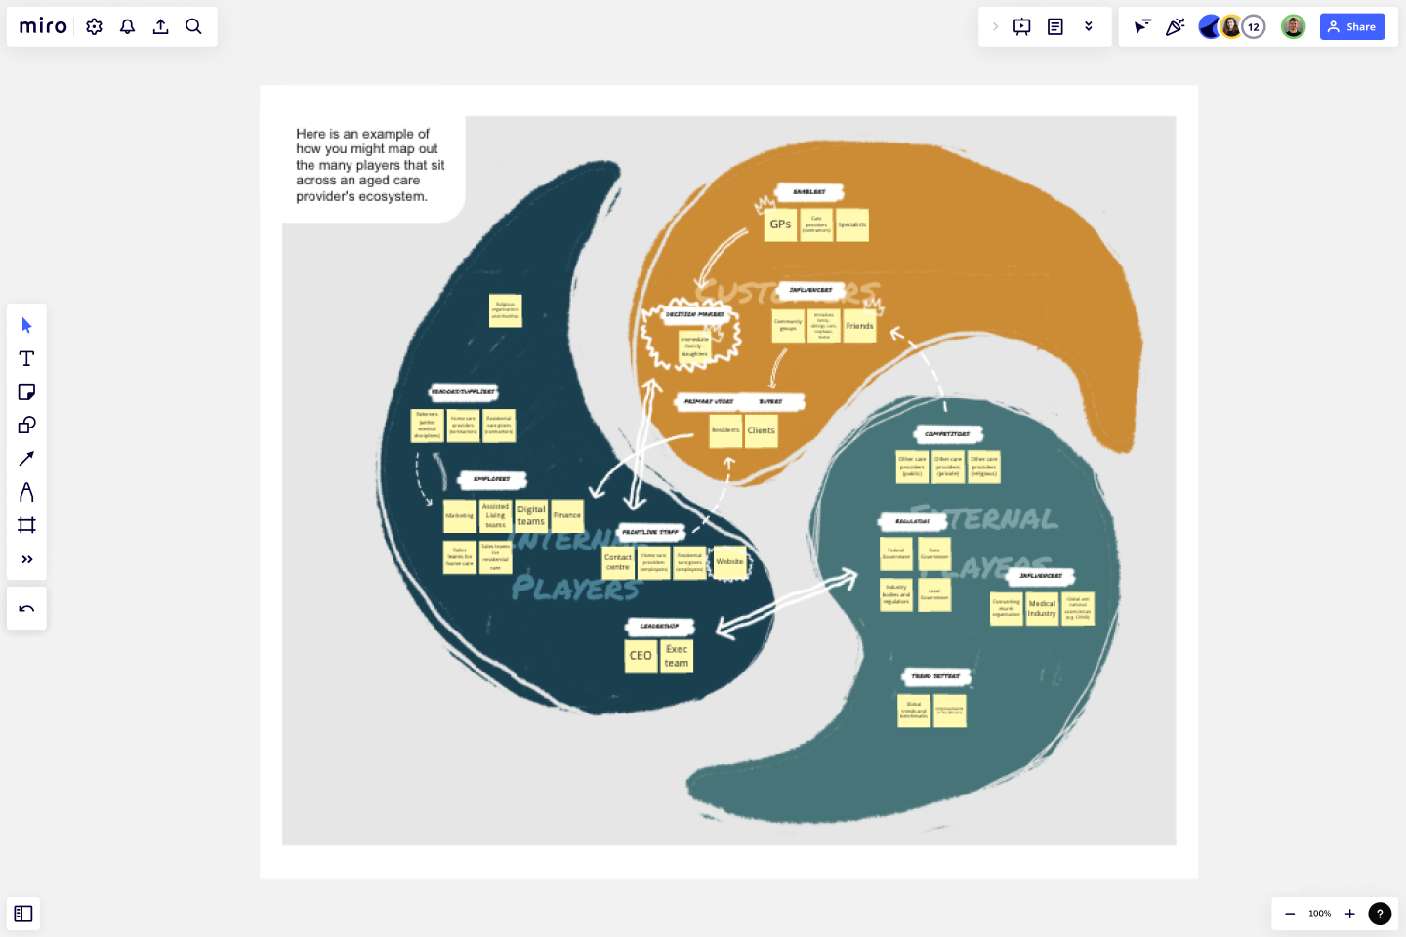
Task: Enable presentation mode
Action: tap(1021, 26)
